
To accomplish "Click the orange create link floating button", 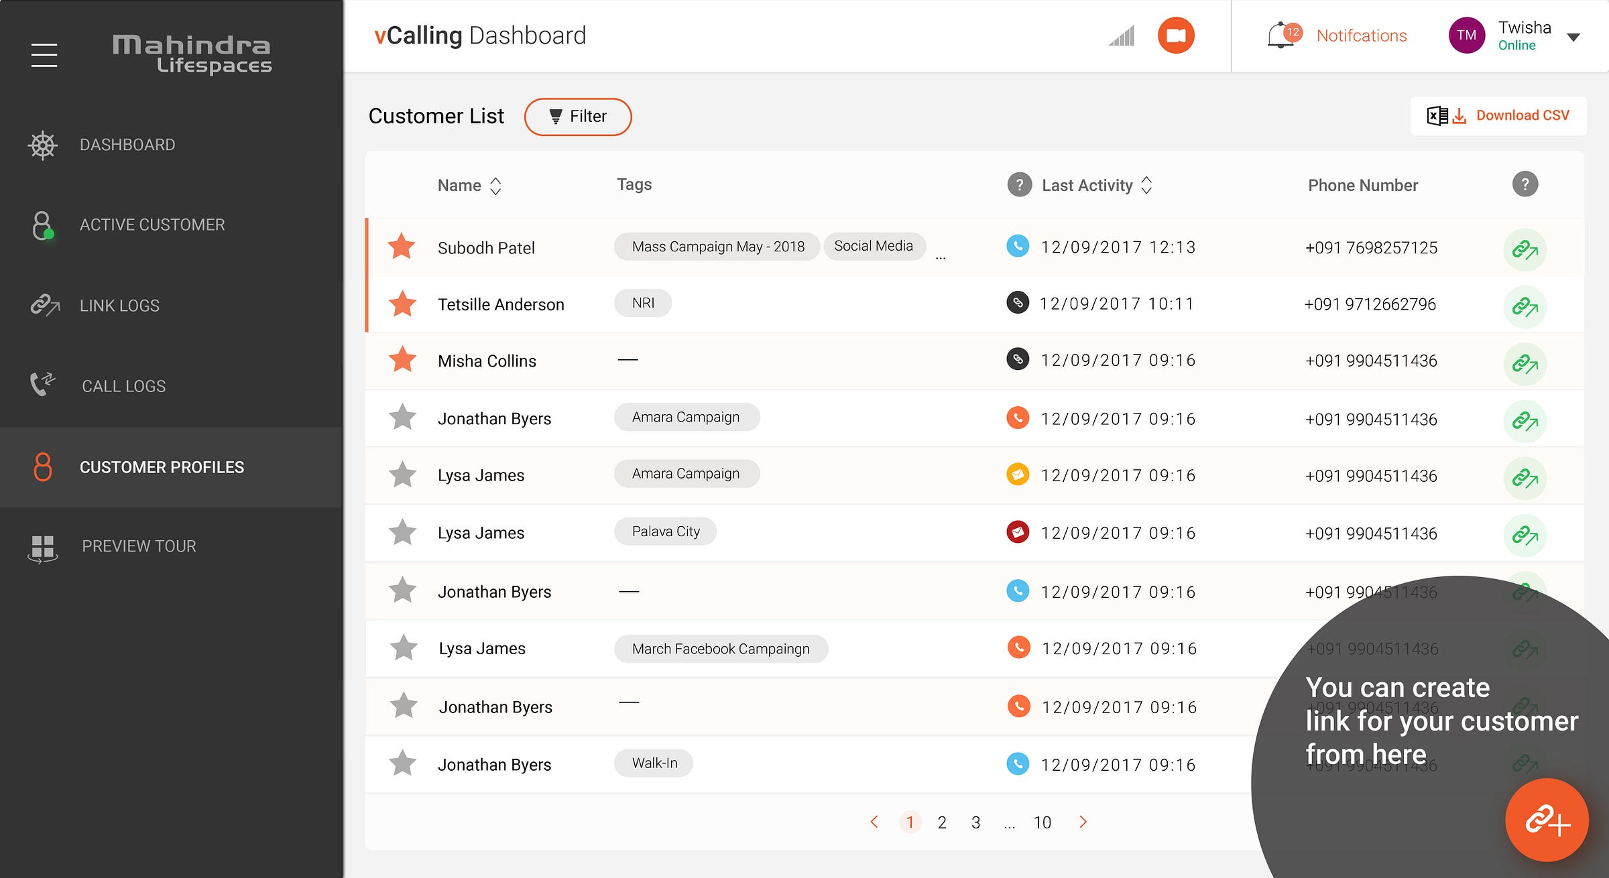I will (x=1546, y=820).
